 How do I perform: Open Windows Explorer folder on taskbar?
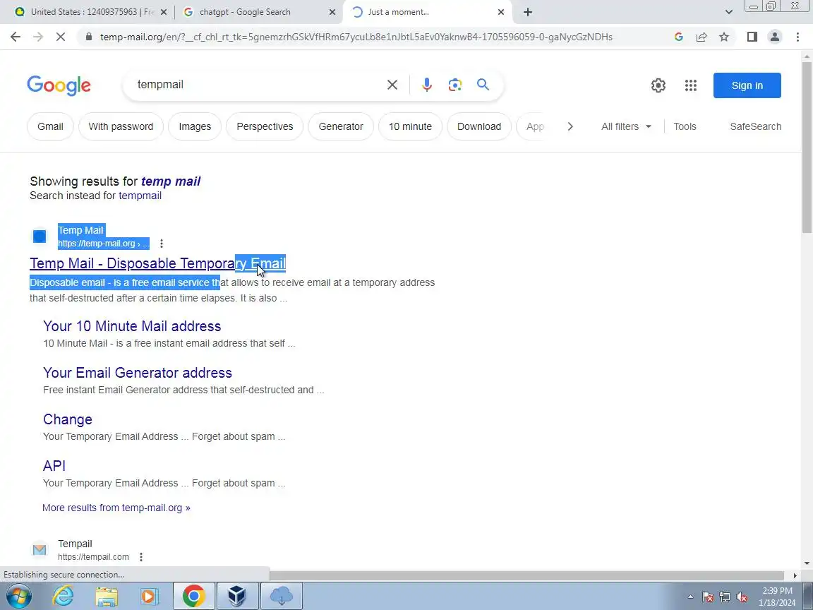(107, 596)
